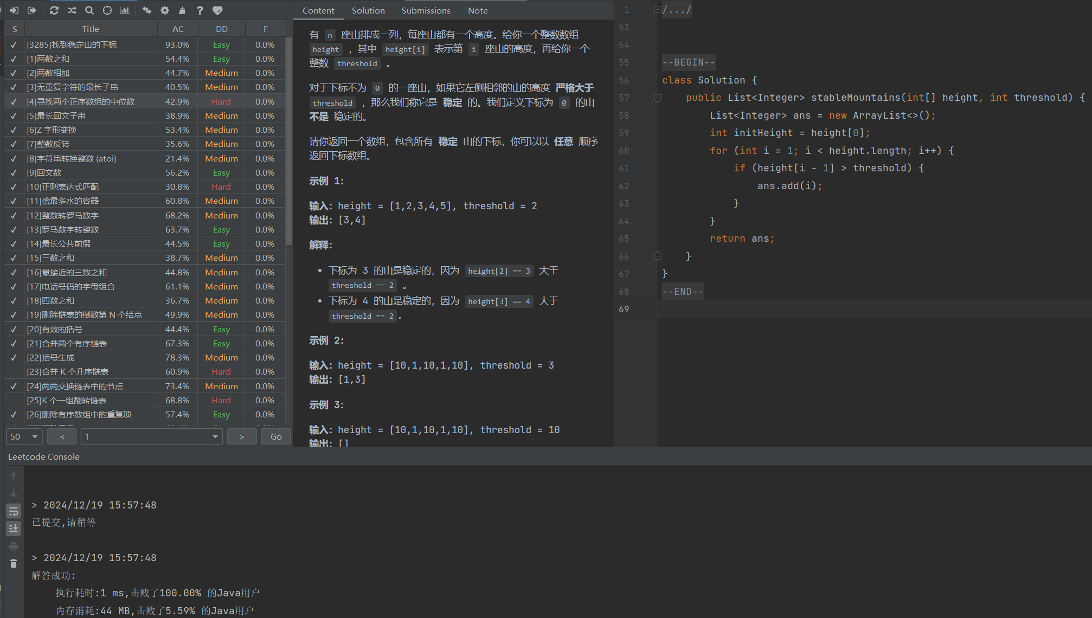Switch to the Submissions tab
The height and width of the screenshot is (618, 1092).
coord(426,10)
